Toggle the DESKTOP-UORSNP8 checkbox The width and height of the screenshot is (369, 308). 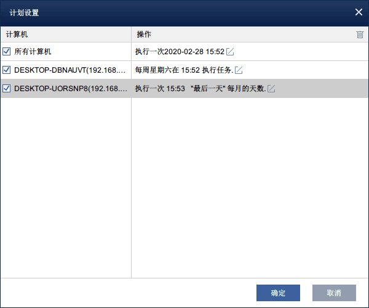(x=6, y=88)
